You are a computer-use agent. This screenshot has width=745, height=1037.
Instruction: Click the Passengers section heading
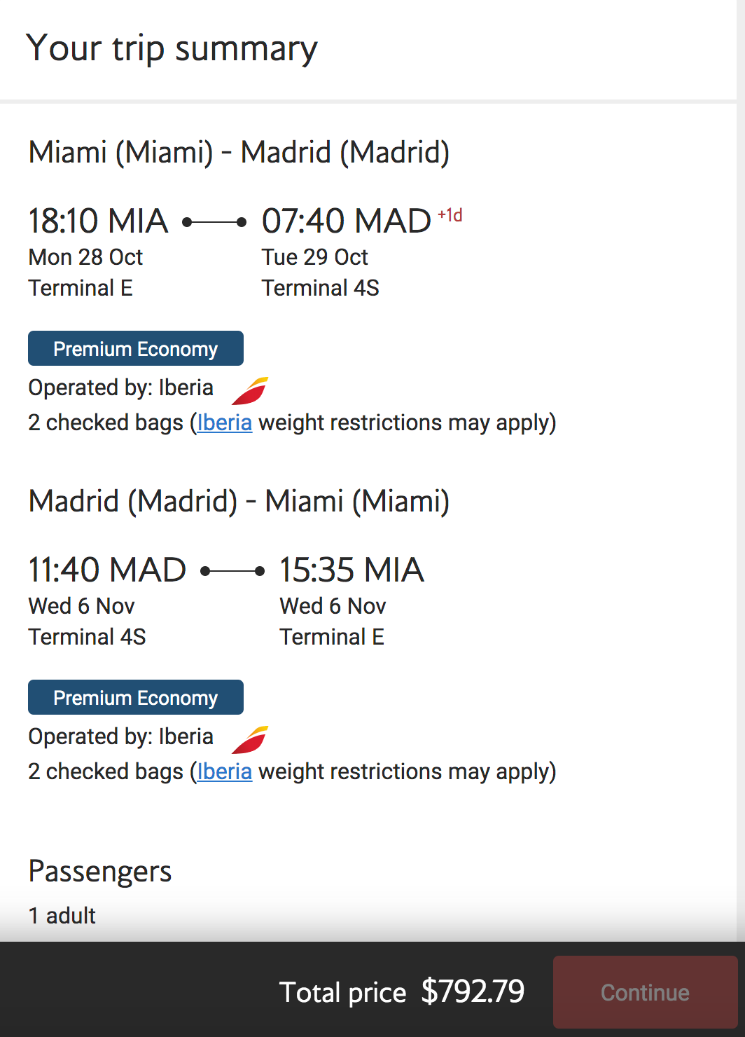(x=100, y=872)
